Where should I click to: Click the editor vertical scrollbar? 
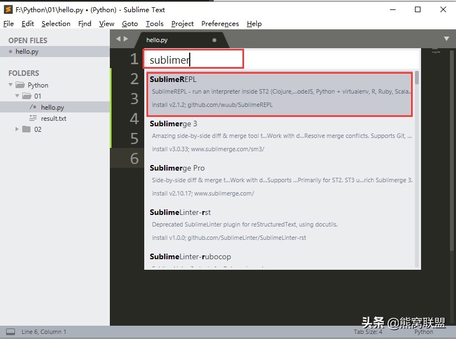(452, 151)
